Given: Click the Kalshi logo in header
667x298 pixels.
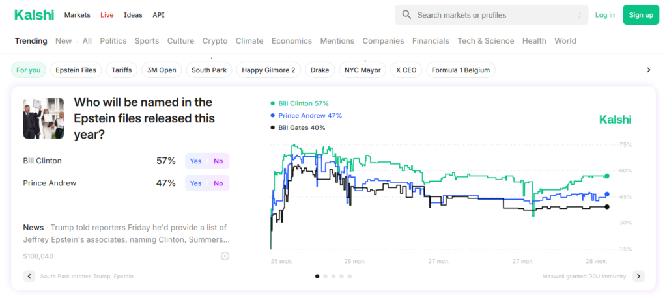Looking at the screenshot, I should pyautogui.click(x=34, y=15).
